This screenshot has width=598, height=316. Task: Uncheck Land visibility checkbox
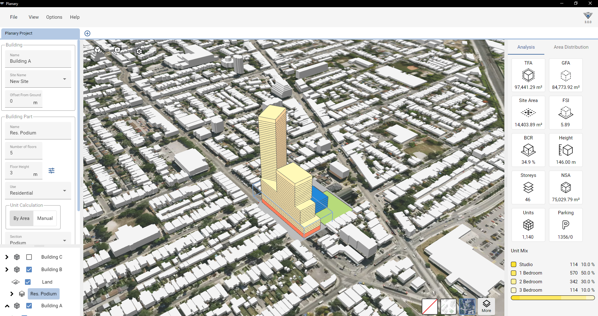(28, 282)
